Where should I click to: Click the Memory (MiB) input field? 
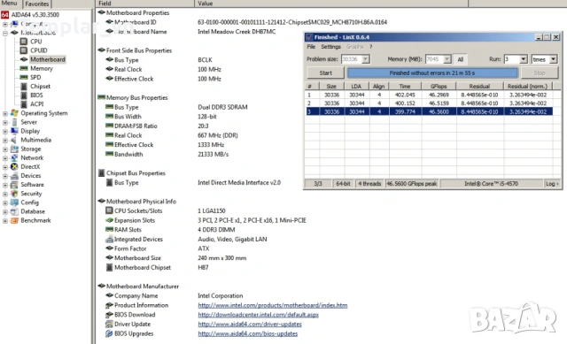434,59
